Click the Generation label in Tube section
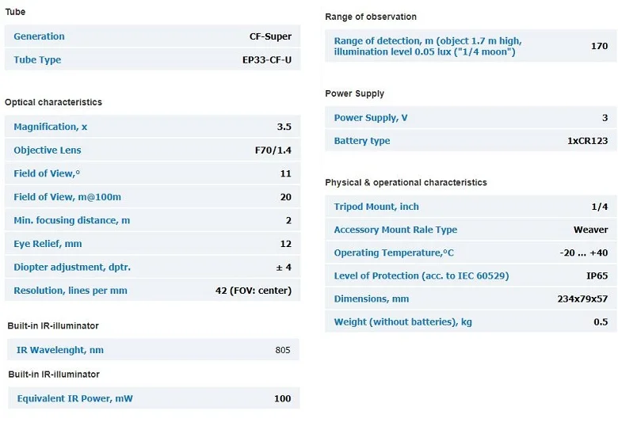 pos(39,36)
